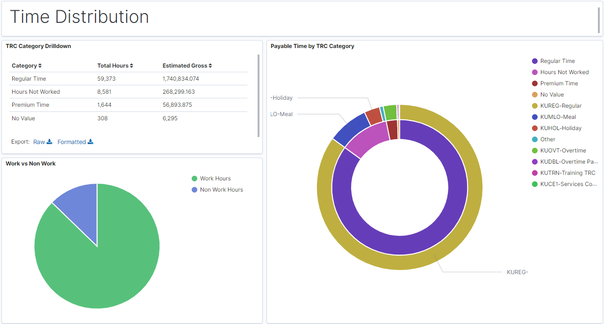Select Premium Time row category cell
The image size is (604, 324).
[x=30, y=105]
